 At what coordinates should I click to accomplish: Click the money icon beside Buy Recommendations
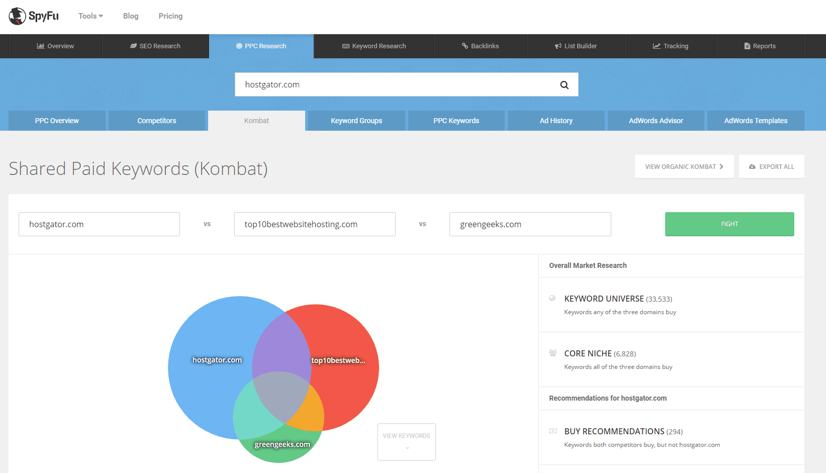553,431
